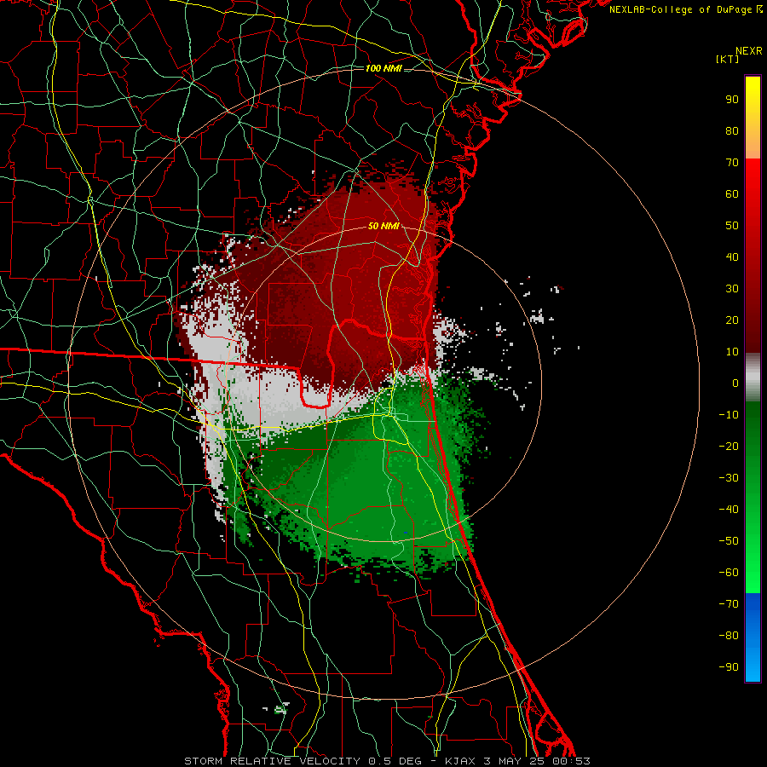Click the -60 value on velocity scale
This screenshot has height=767, width=767.
point(729,573)
